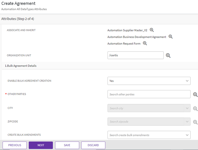The height and width of the screenshot is (150, 198).
Task: Go back with the Previous button
Action: [x=15, y=145]
